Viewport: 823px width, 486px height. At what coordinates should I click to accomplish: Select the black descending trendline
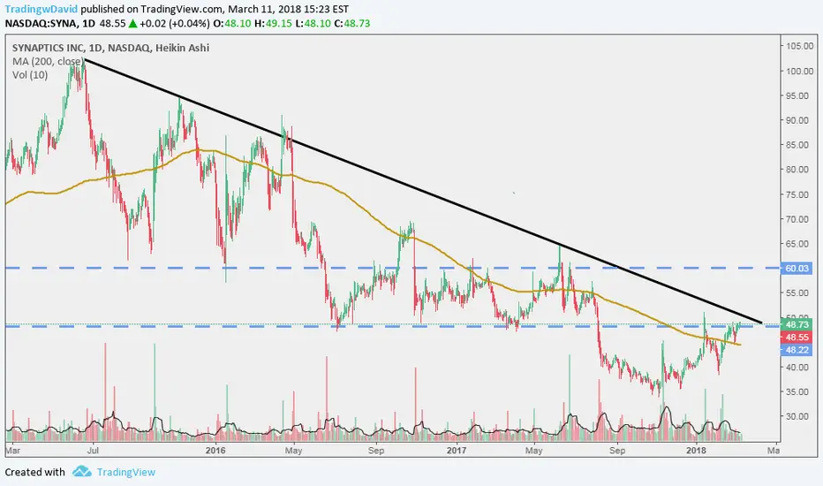tap(423, 192)
